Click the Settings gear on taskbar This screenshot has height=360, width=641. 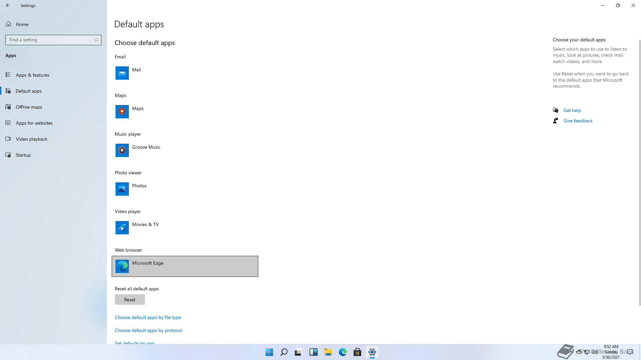[372, 352]
